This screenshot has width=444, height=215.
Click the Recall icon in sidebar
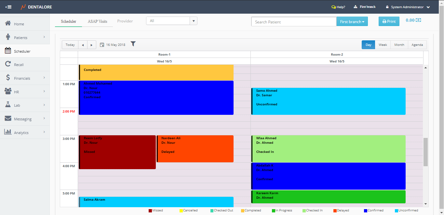pos(8,64)
